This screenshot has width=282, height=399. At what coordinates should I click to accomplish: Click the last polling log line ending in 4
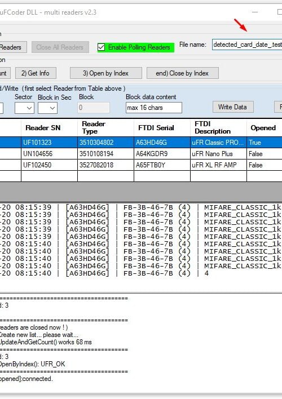click(104, 273)
